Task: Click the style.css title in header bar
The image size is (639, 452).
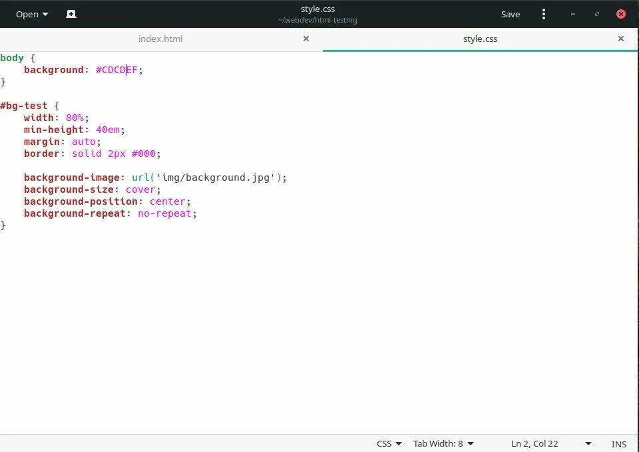Action: pos(318,9)
